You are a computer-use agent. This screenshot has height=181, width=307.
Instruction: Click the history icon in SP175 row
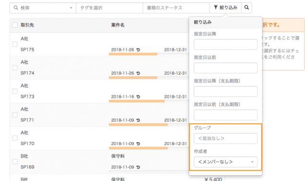[x=138, y=50]
